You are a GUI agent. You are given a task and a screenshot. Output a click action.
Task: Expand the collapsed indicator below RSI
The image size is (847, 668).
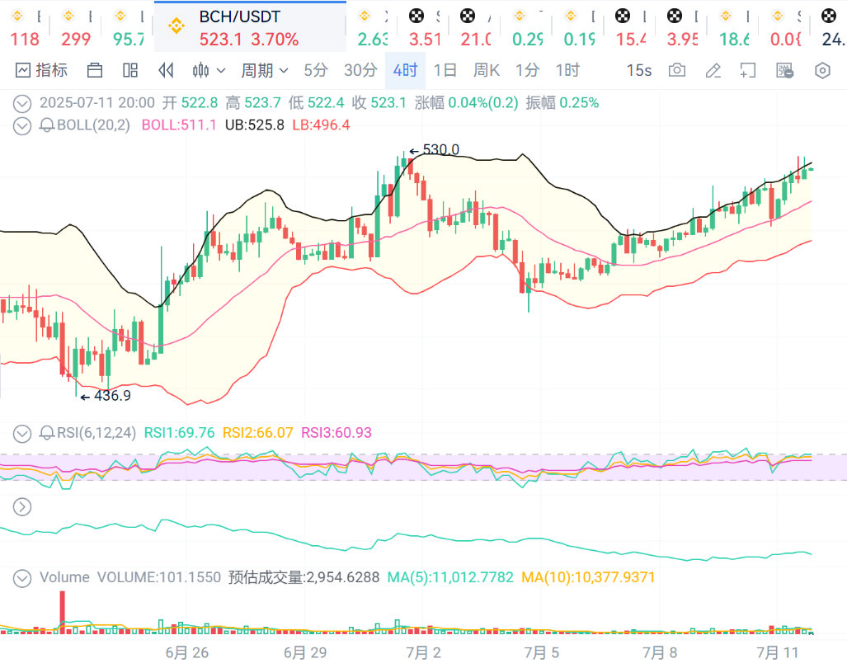22,507
